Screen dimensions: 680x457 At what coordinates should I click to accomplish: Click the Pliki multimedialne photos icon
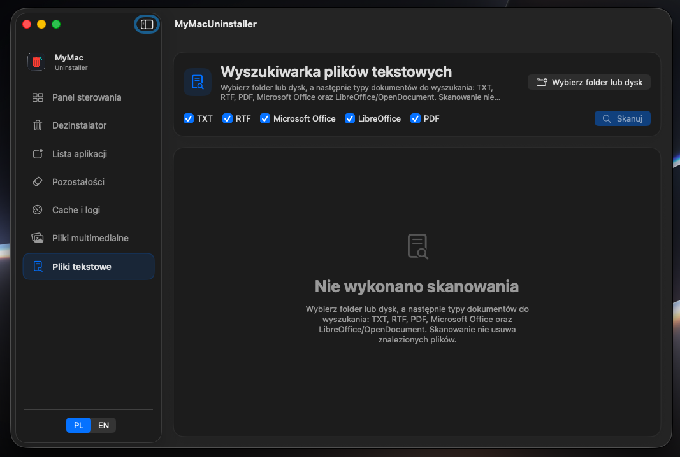click(38, 238)
